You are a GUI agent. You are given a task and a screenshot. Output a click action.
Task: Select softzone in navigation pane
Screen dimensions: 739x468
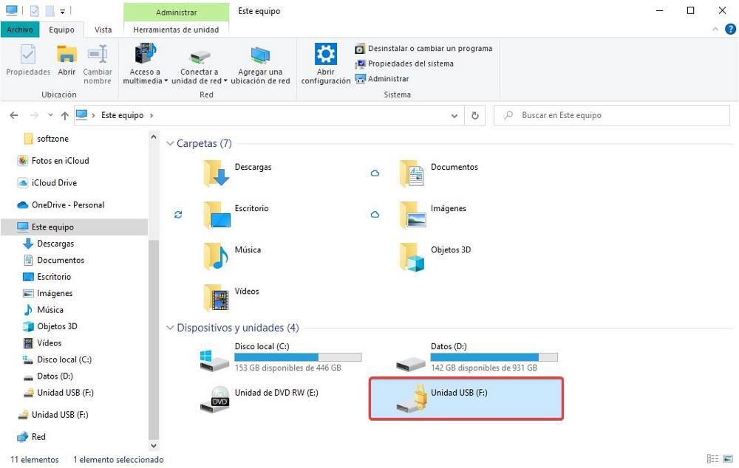[46, 139]
